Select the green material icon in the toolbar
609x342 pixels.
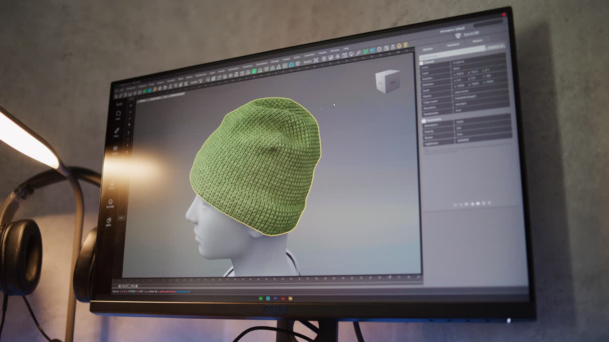pos(253,70)
